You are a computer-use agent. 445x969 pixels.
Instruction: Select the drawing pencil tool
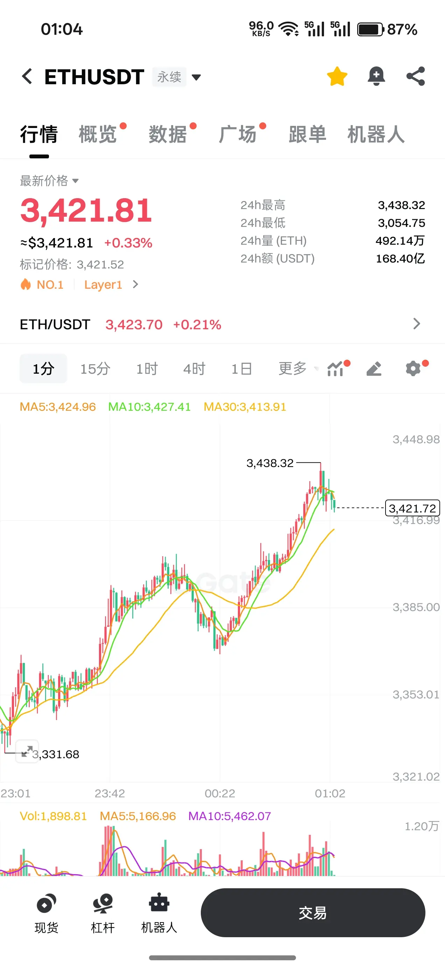click(374, 369)
